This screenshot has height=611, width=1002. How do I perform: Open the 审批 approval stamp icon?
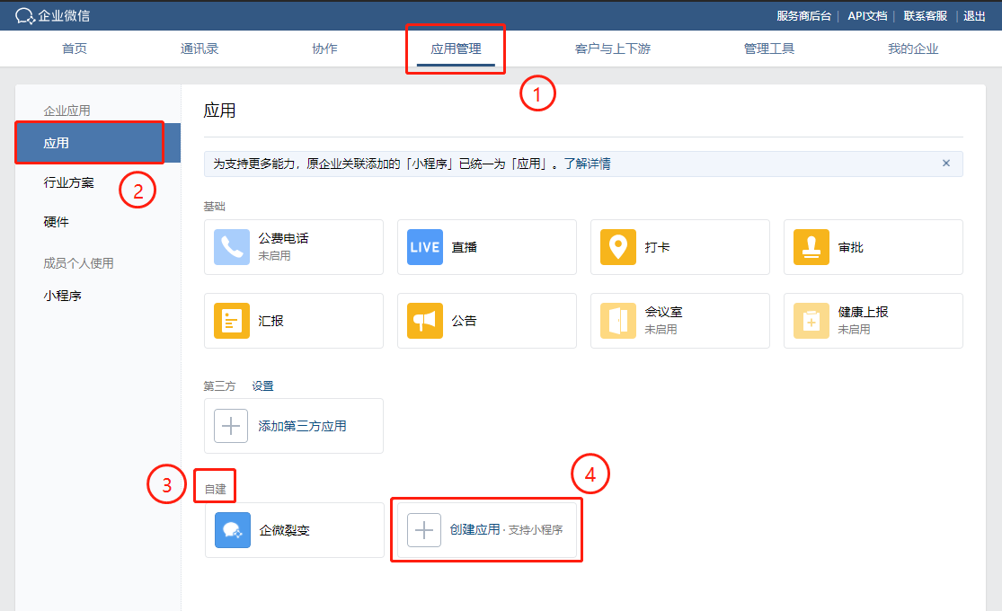[x=811, y=247]
